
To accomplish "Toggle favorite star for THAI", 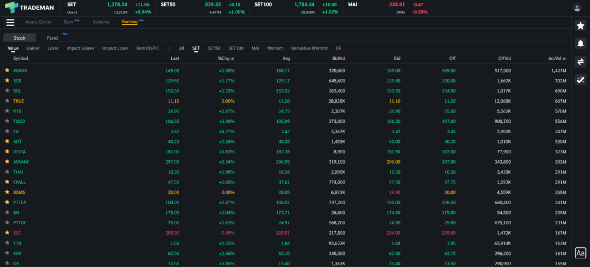I will point(7,172).
